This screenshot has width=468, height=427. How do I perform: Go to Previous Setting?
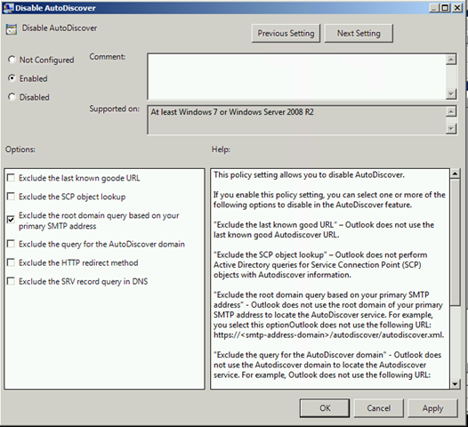[286, 34]
